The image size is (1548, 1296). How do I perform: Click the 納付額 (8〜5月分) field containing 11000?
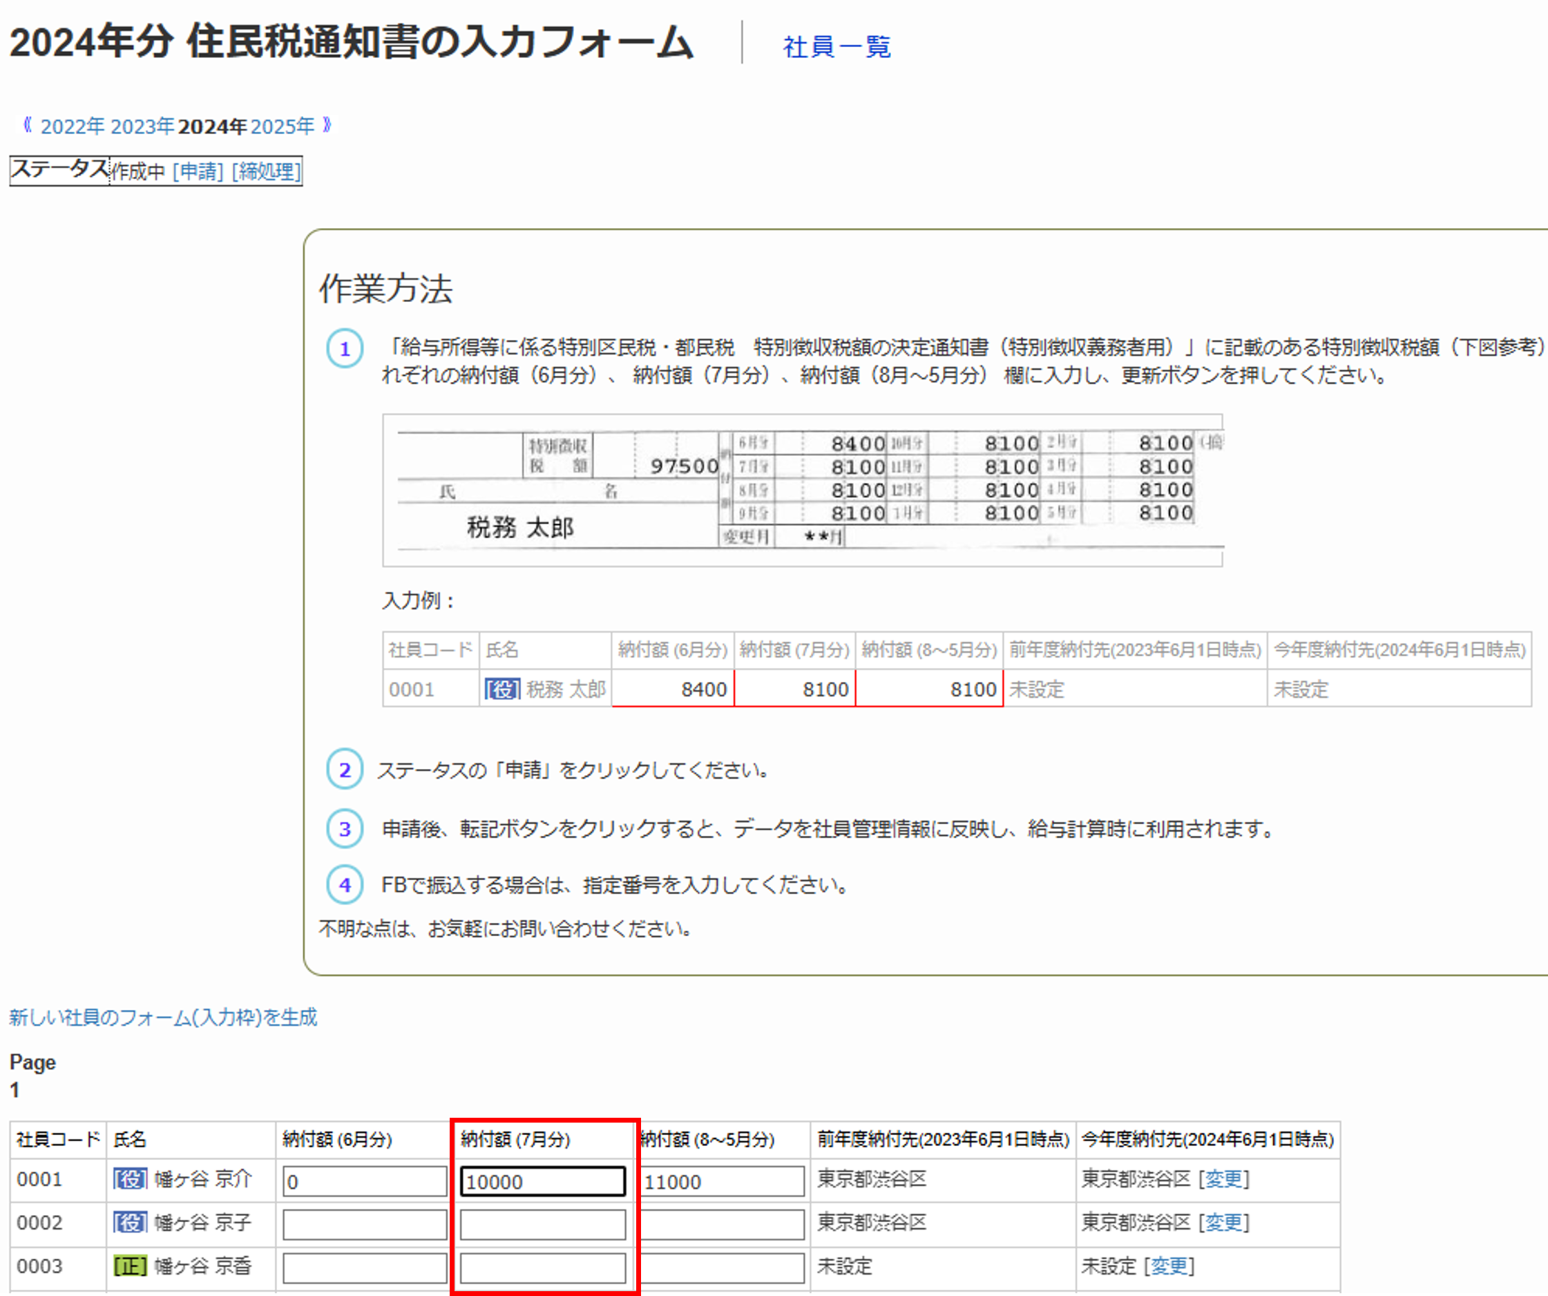click(x=723, y=1182)
